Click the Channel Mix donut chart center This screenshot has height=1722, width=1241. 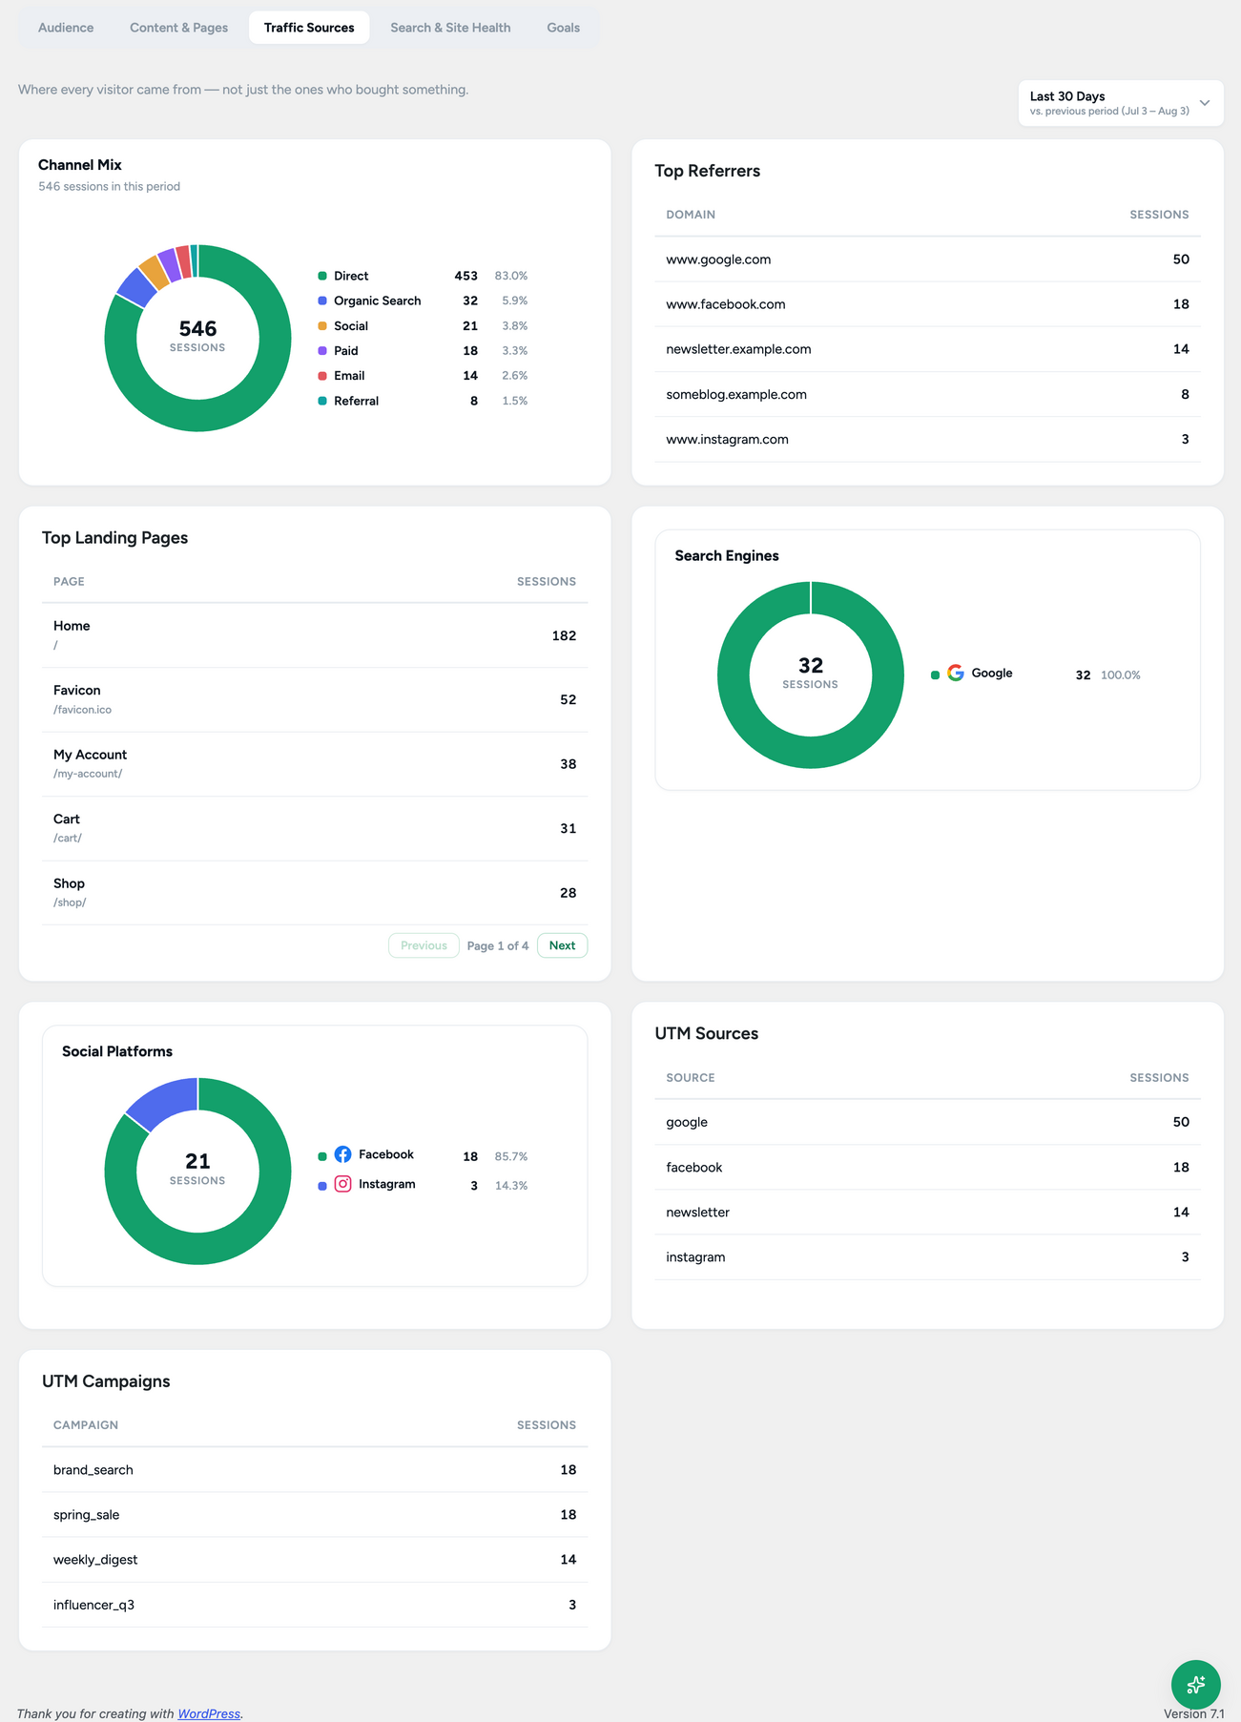click(197, 338)
